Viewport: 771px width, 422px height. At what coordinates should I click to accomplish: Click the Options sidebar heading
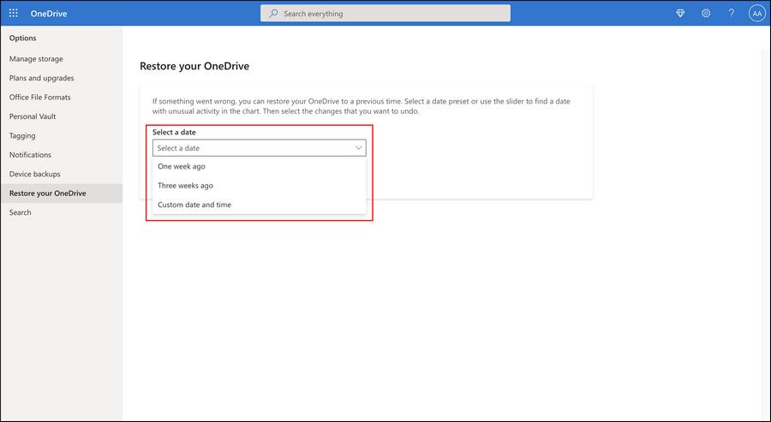[22, 38]
